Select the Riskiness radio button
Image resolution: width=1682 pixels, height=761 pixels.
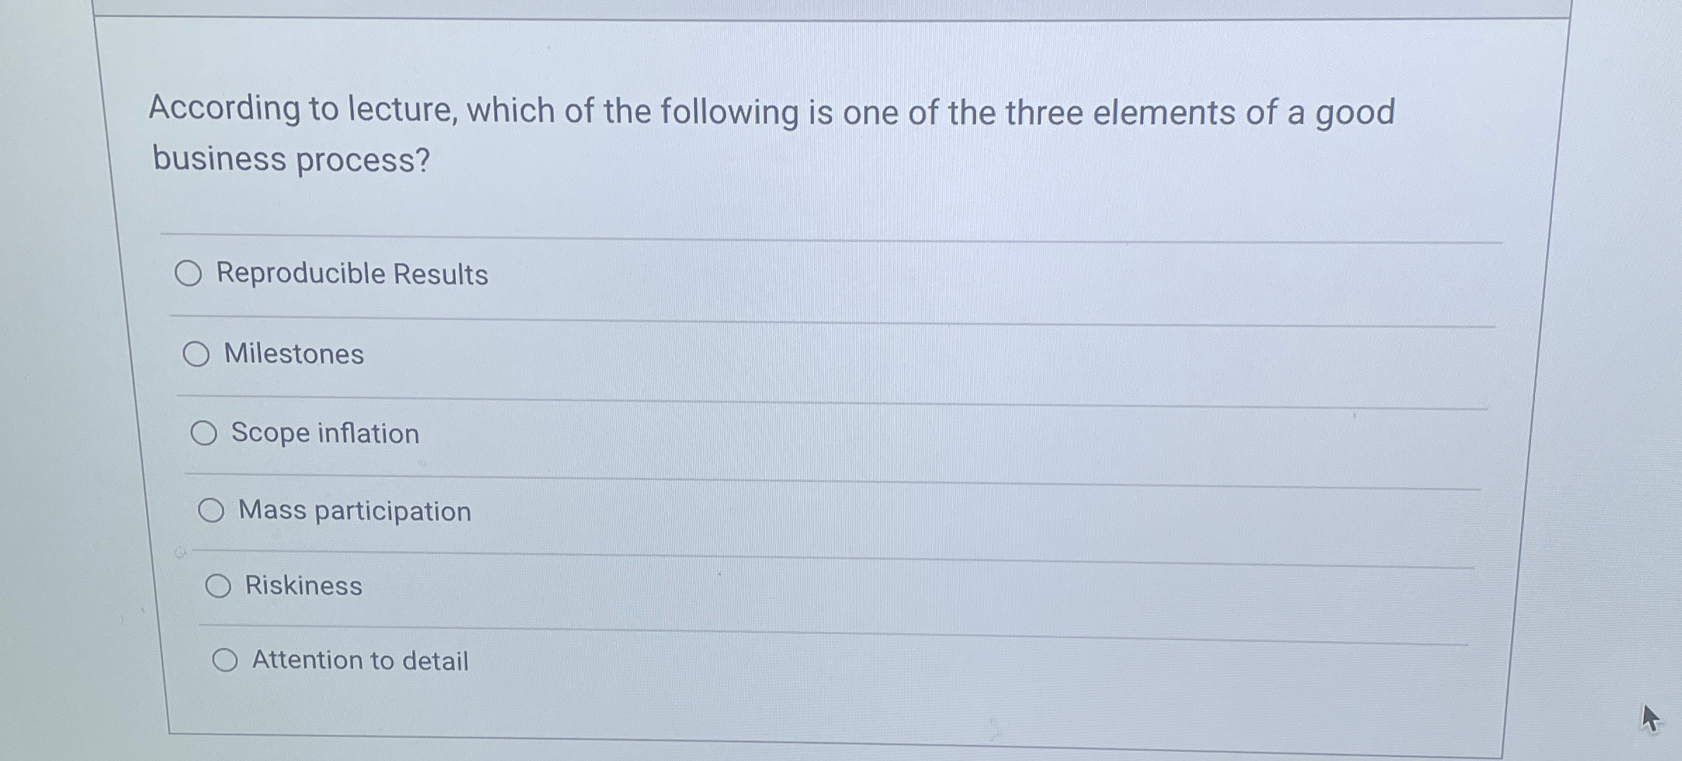click(218, 585)
